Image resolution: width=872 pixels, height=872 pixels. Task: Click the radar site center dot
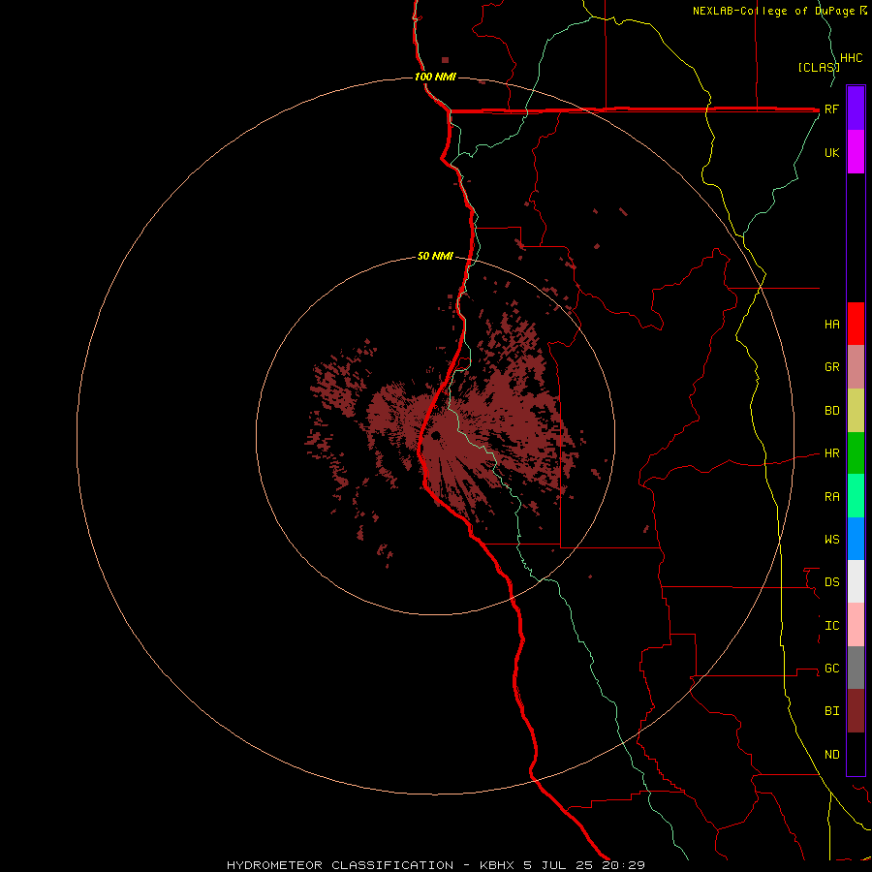436,435
